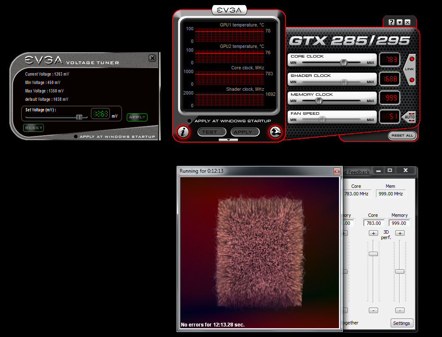Expand the arrow below the TEST and APPLY buttons
Viewport: 442px width, 337px height.
[228, 140]
